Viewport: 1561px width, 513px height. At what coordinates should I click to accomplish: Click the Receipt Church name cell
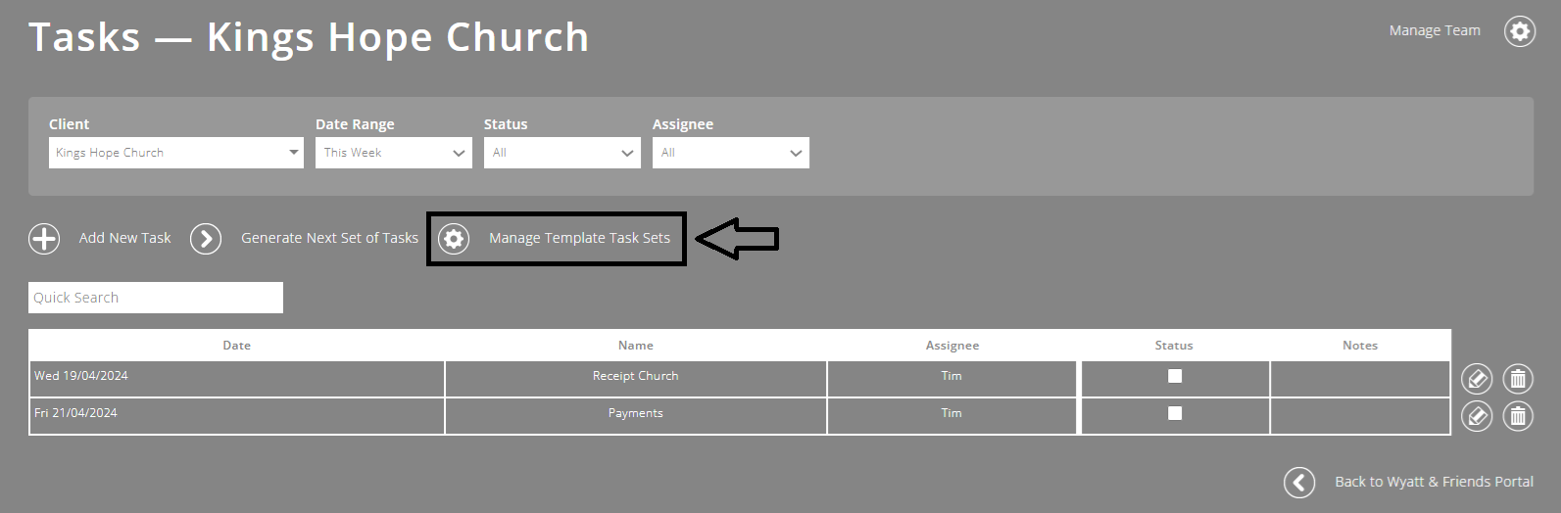pyautogui.click(x=636, y=379)
